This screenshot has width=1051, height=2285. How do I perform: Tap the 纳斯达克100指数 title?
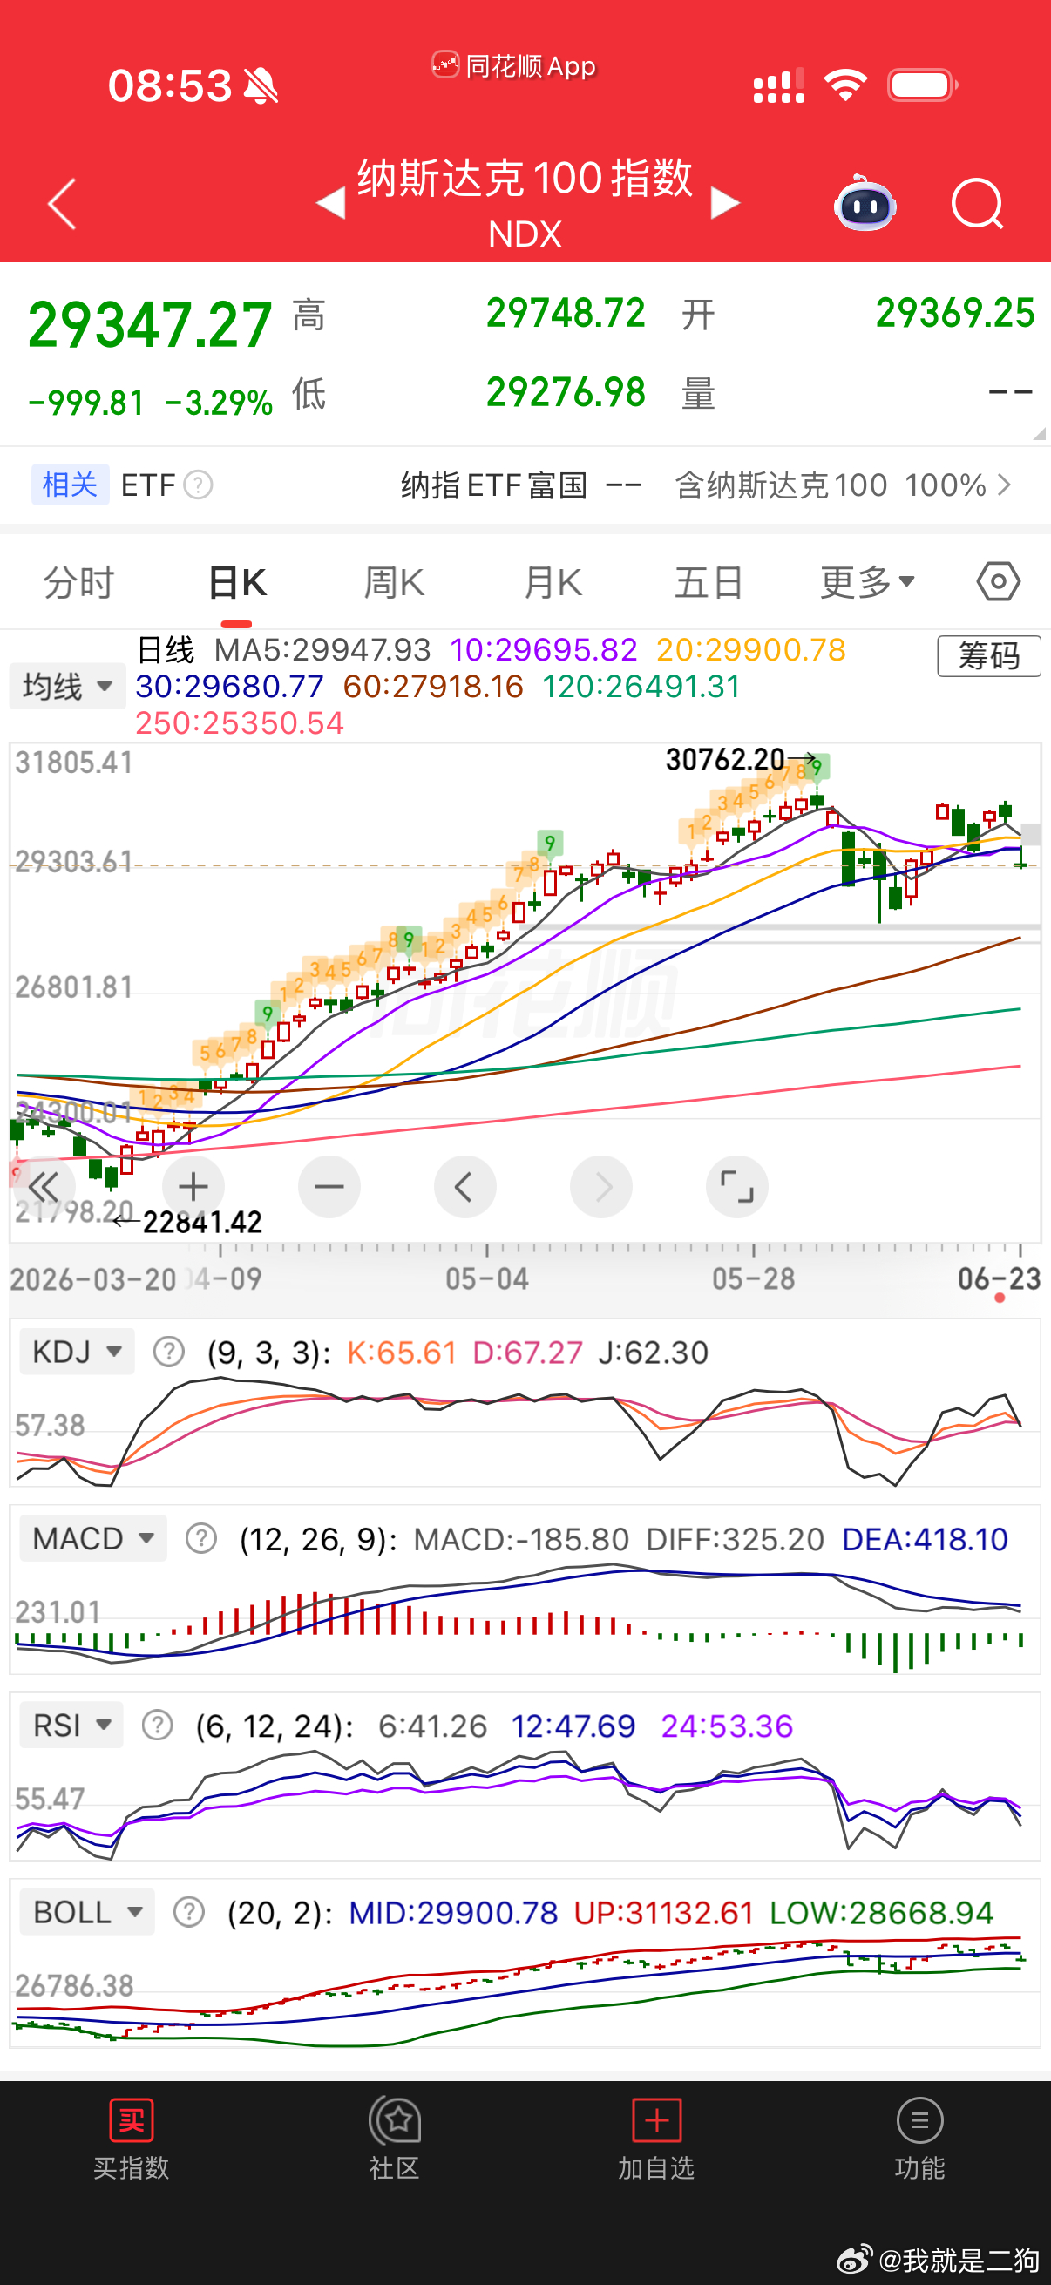point(525,178)
